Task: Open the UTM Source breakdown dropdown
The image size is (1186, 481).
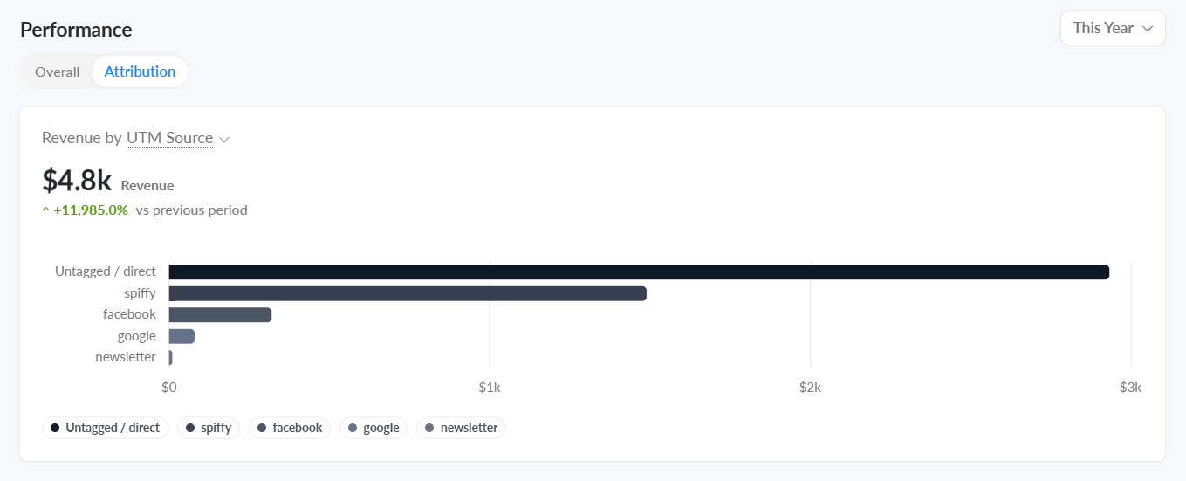Action: click(169, 138)
